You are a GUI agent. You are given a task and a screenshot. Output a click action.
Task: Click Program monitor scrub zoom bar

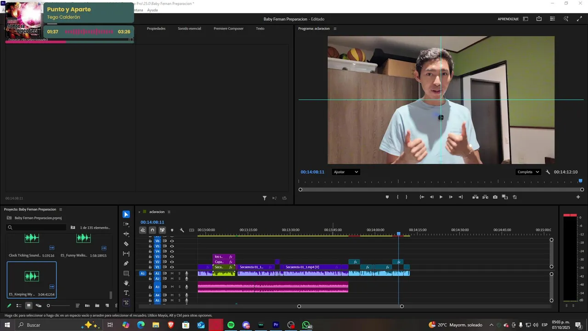pos(441,189)
